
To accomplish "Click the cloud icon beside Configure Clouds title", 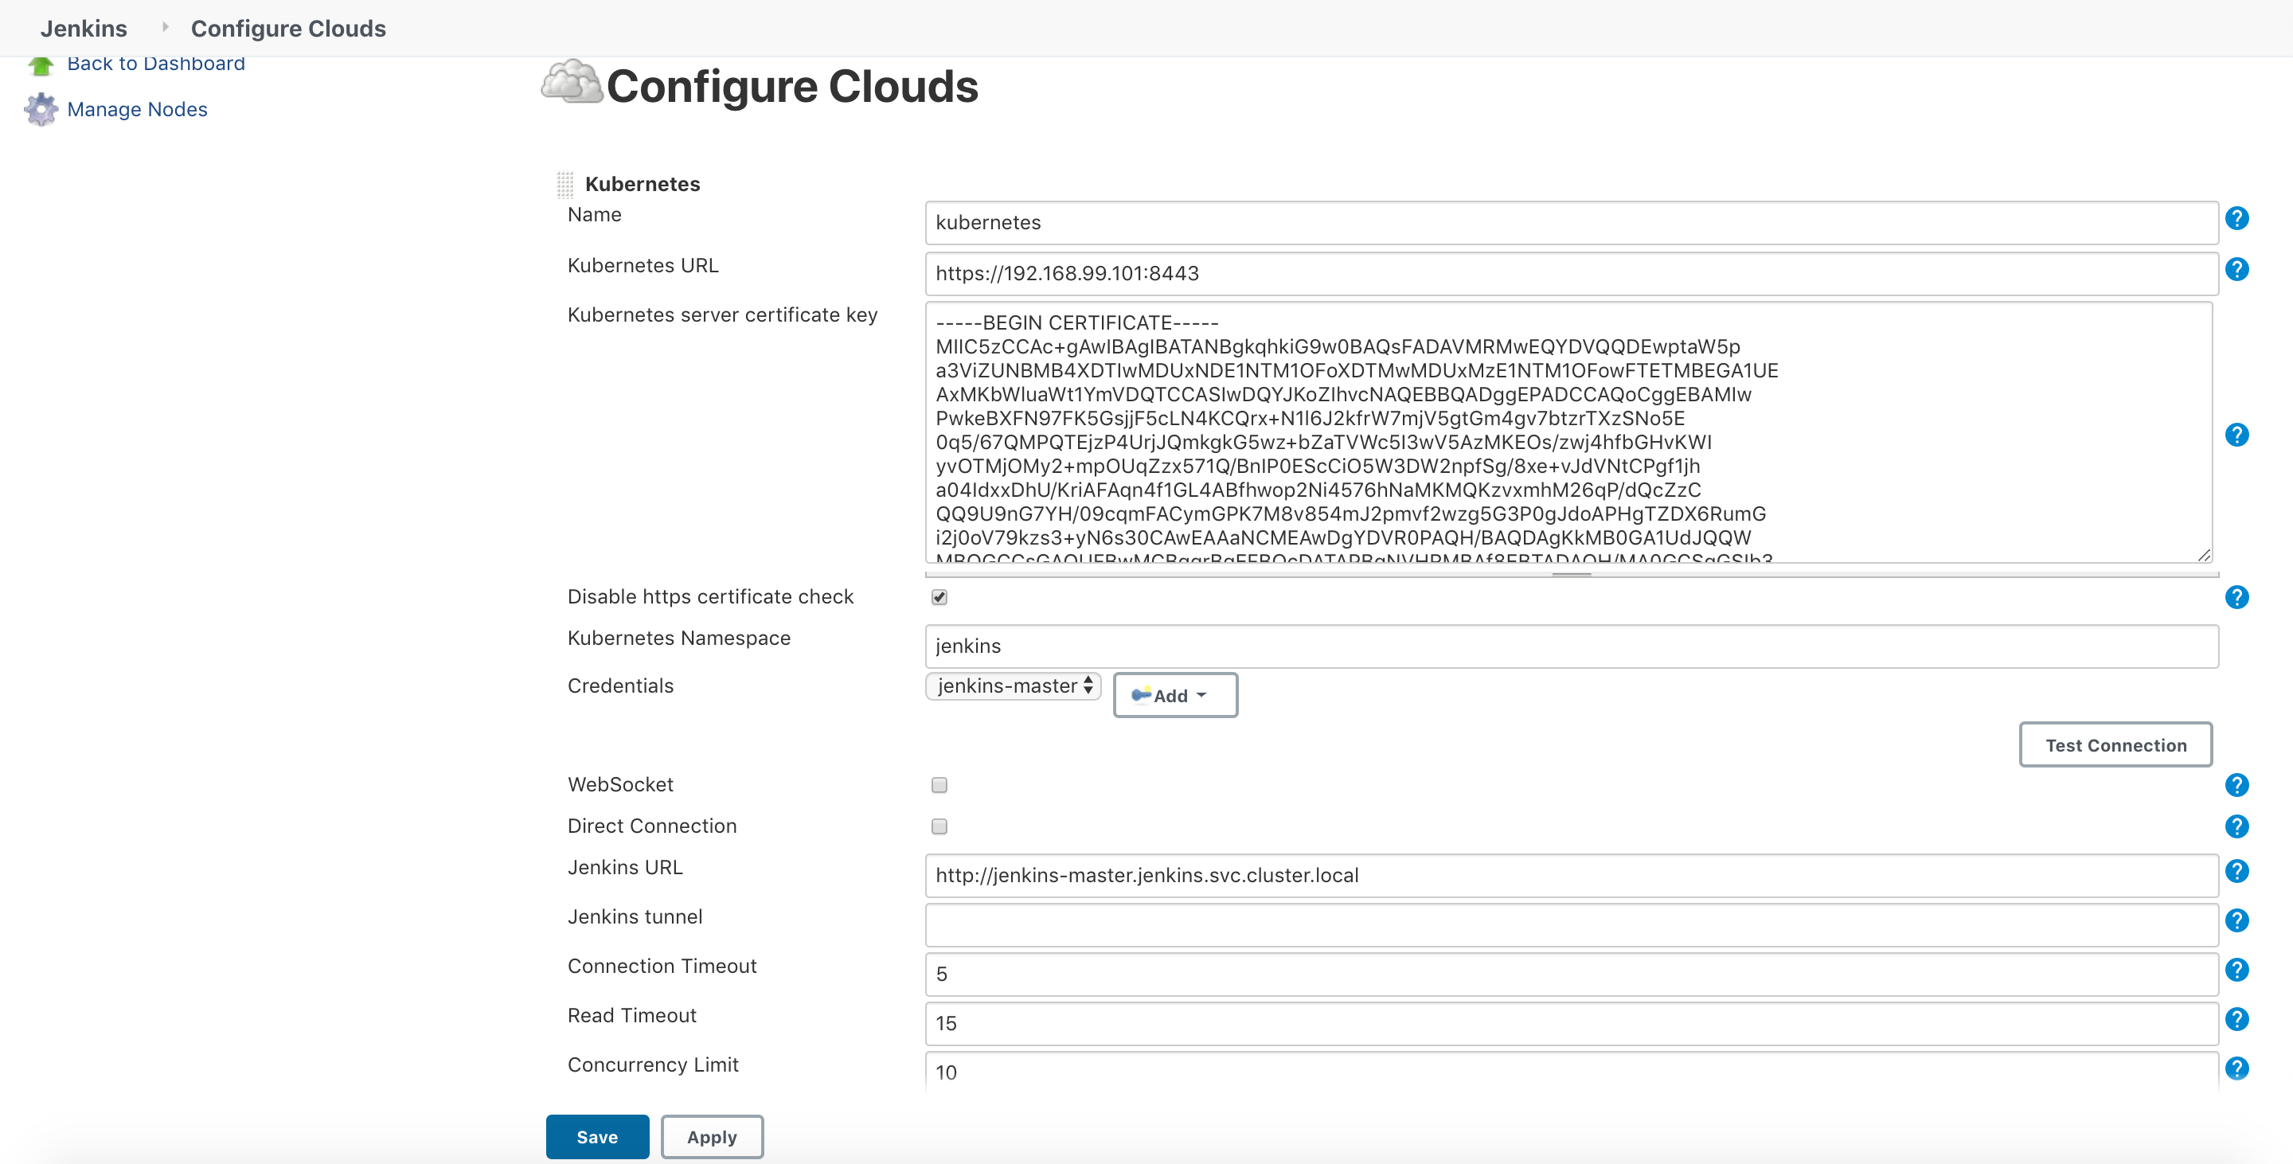I will (x=572, y=84).
